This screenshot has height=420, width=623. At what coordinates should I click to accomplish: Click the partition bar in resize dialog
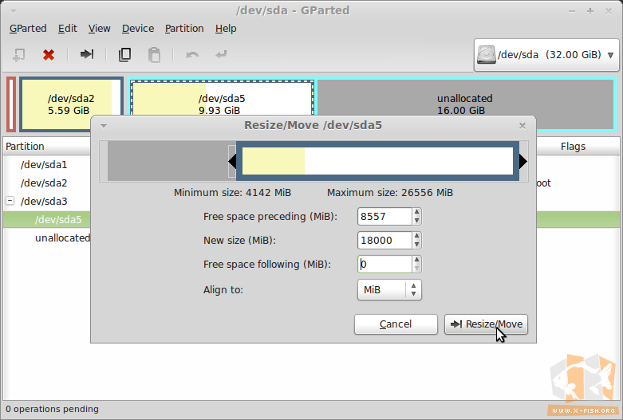pyautogui.click(x=377, y=161)
